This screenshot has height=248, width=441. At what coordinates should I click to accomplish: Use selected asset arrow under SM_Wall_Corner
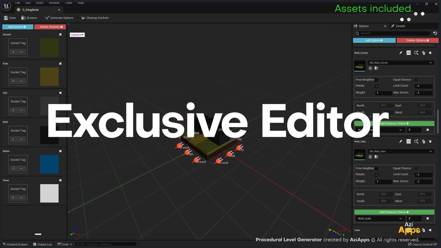[370, 68]
